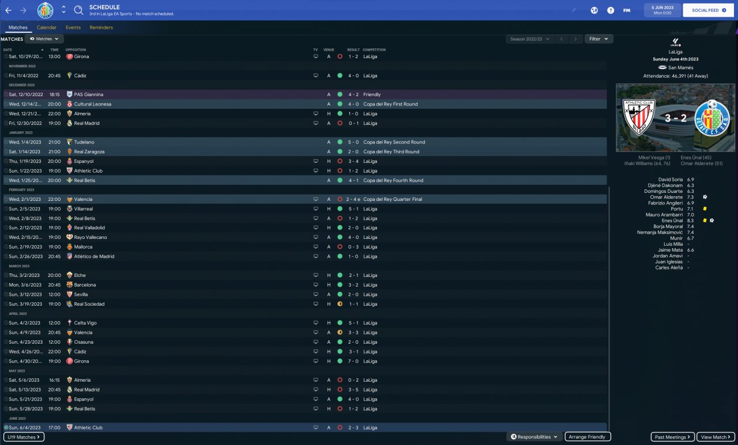This screenshot has width=738, height=445.
Task: Click the date 5 Jun 2023 panel
Action: click(x=661, y=10)
